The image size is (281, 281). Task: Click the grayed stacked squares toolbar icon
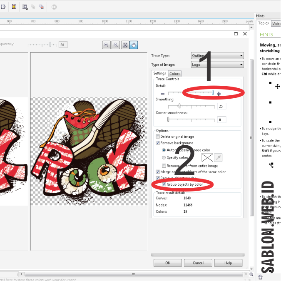point(33,7)
